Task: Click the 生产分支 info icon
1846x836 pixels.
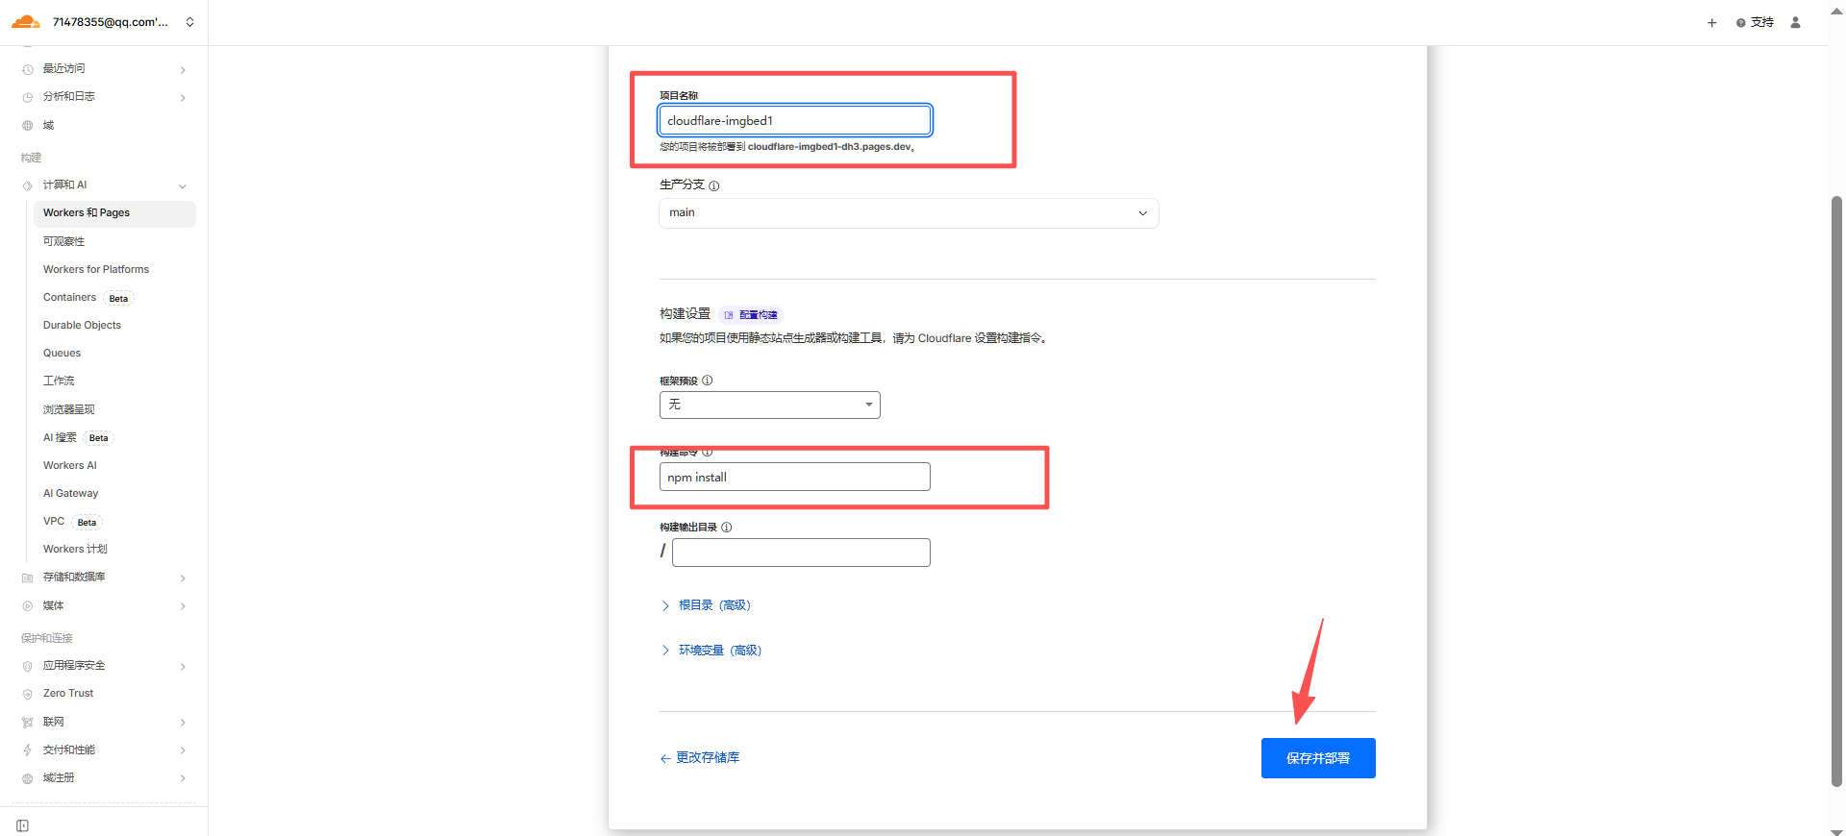Action: (713, 185)
